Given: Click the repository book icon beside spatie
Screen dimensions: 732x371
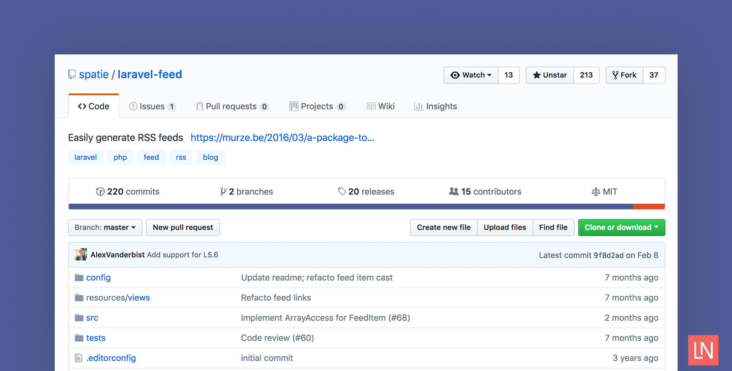Looking at the screenshot, I should pos(72,74).
